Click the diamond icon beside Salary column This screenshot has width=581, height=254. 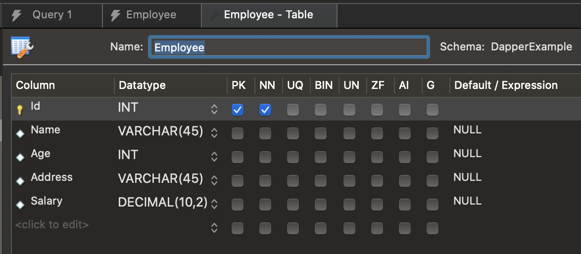(x=20, y=205)
